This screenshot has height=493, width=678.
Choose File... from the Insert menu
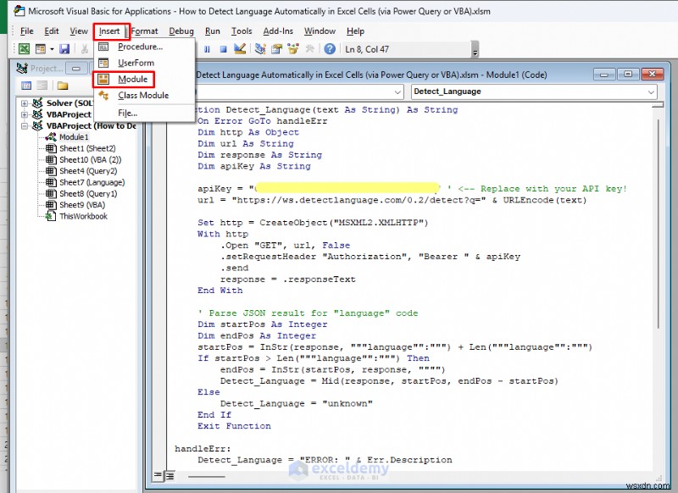pos(128,114)
